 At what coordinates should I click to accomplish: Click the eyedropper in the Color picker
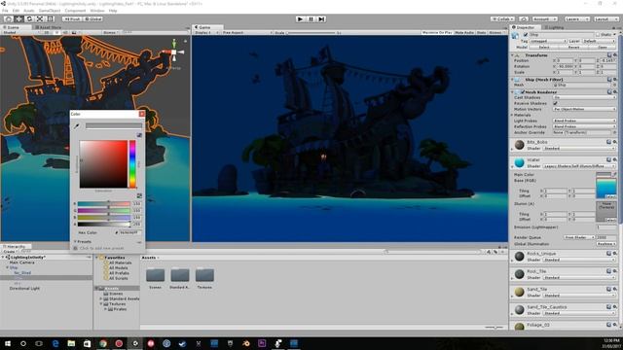tap(77, 126)
